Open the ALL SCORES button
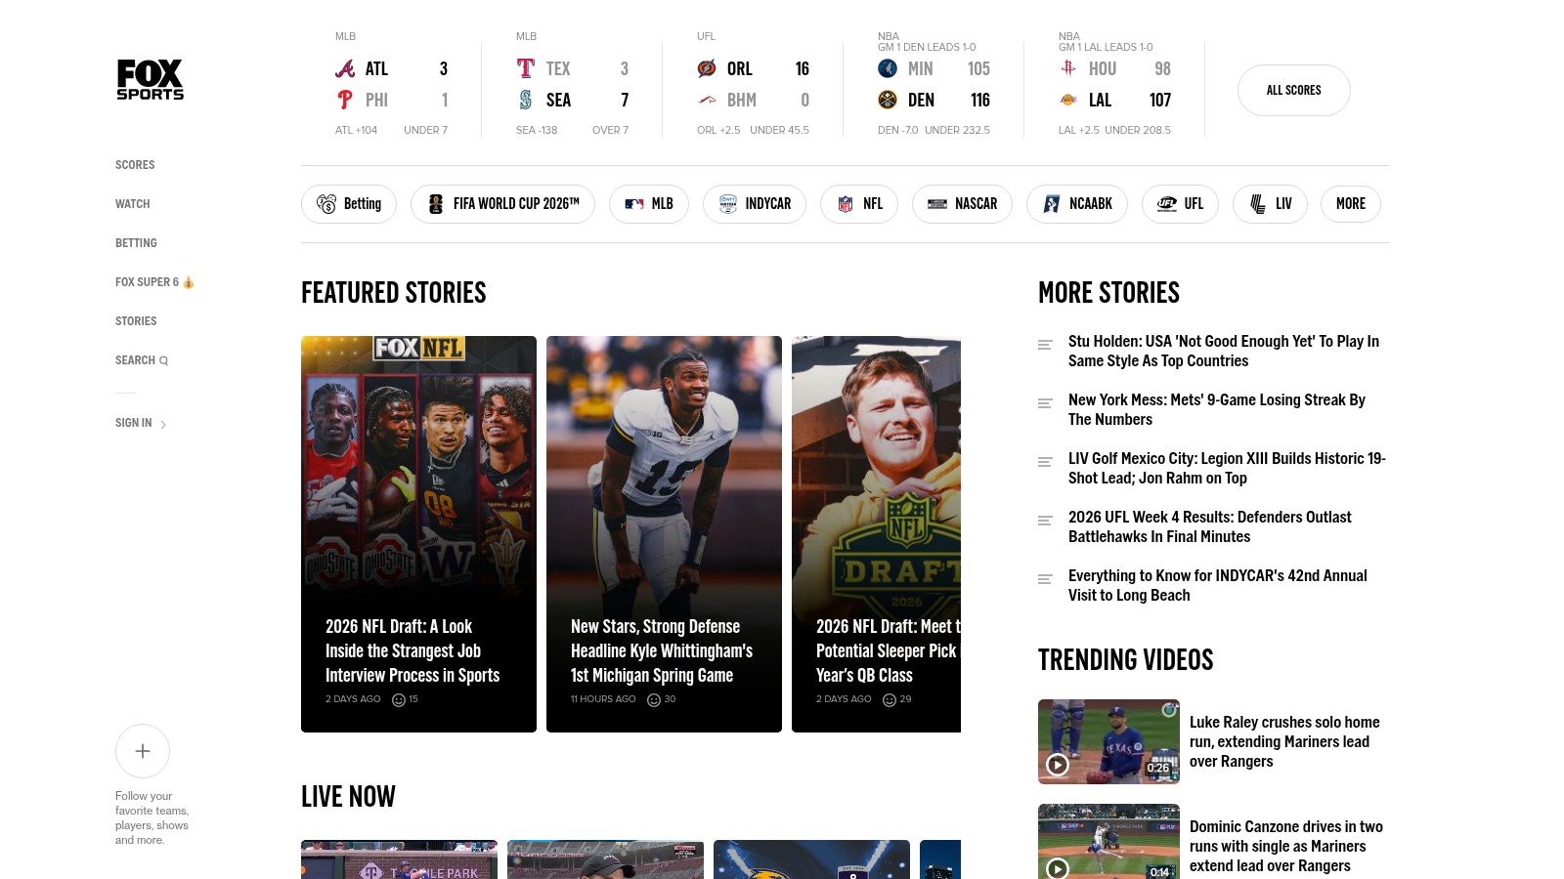 tap(1294, 90)
